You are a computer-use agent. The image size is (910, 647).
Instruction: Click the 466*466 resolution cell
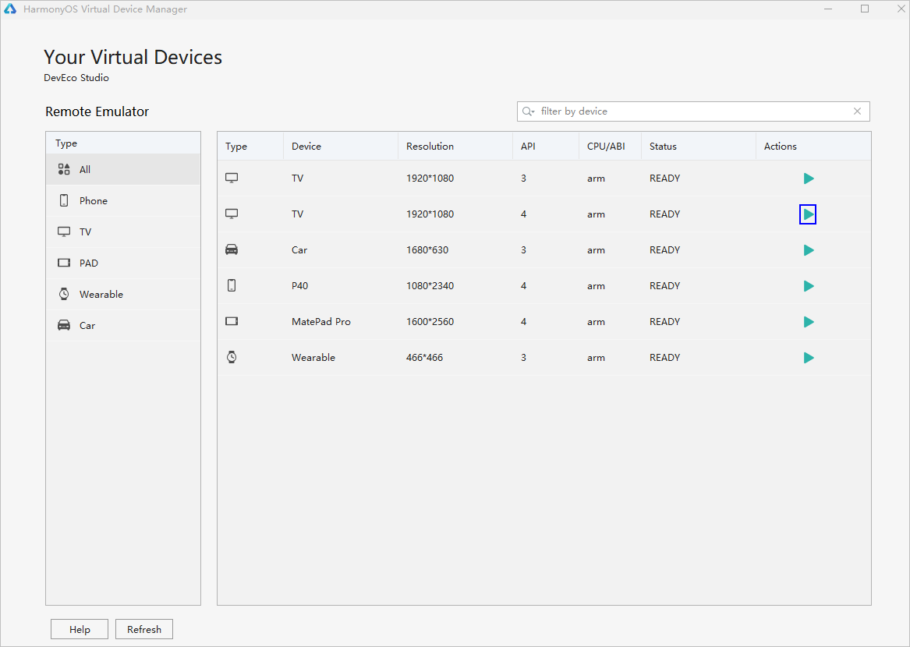424,358
